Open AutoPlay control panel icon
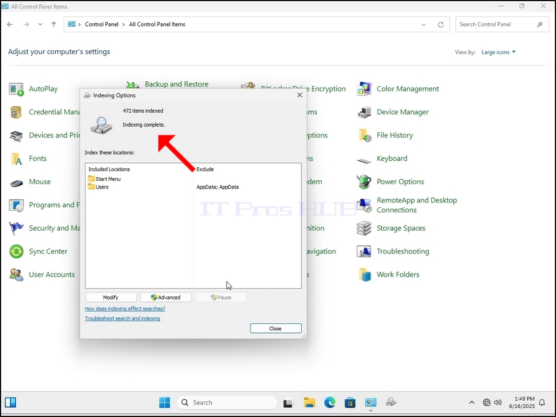 [16, 89]
